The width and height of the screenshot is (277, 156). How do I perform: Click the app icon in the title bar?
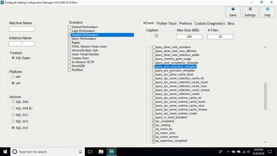click(x=2, y=3)
